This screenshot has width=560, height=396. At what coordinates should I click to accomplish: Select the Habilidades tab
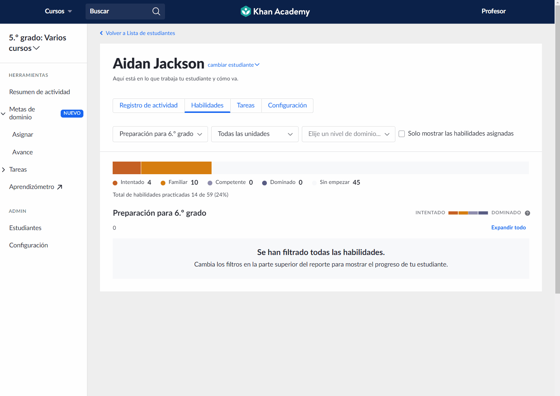tap(207, 105)
